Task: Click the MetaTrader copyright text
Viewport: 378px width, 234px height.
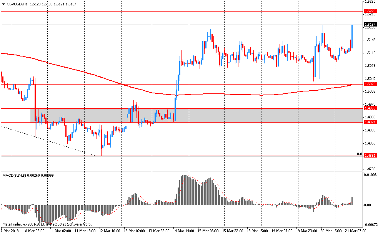Action: point(47,224)
